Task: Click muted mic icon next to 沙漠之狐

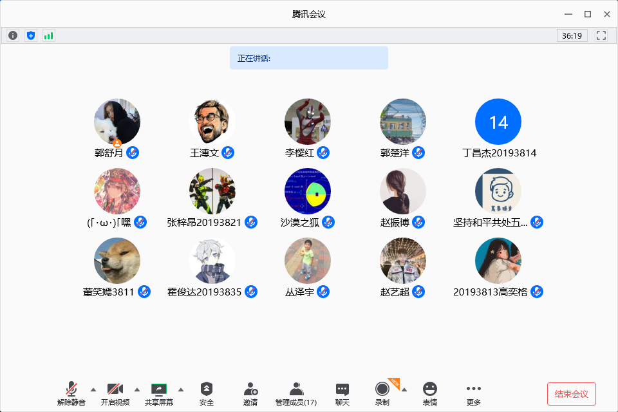Action: (x=328, y=222)
